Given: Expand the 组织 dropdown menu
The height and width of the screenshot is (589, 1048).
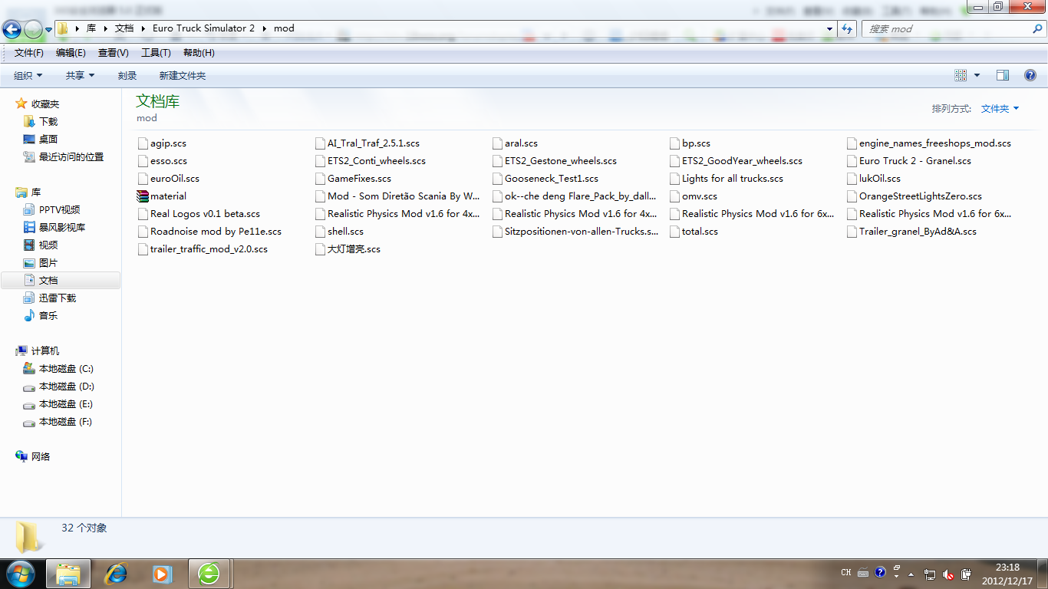Looking at the screenshot, I should pyautogui.click(x=28, y=76).
